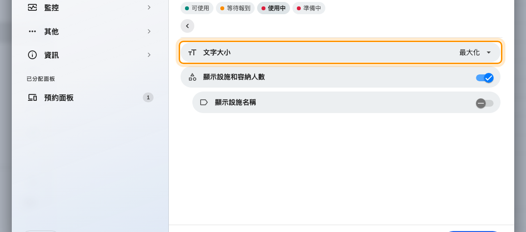Open the 其他 sidebar section
526x232 pixels.
[90, 31]
